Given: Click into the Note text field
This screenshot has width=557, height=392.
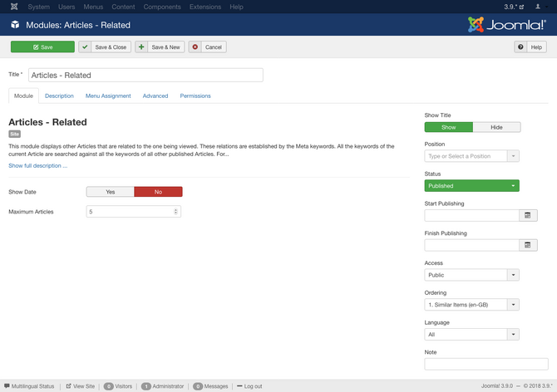Looking at the screenshot, I should coord(486,364).
